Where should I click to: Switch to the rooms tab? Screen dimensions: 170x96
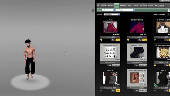(135, 5)
